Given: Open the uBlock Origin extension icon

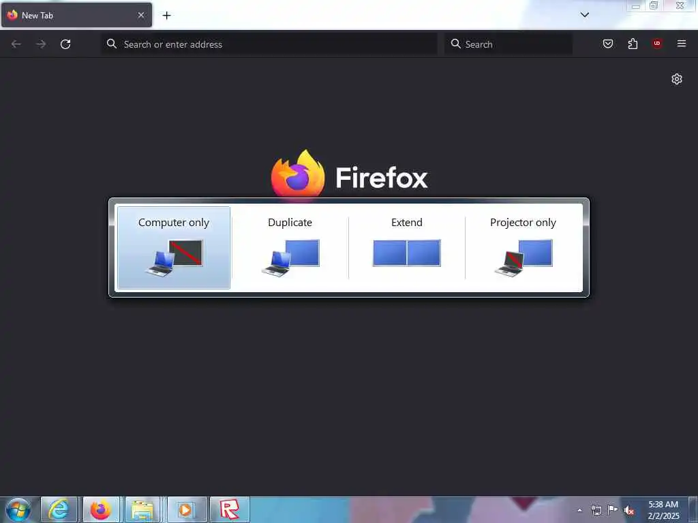Looking at the screenshot, I should (657, 43).
